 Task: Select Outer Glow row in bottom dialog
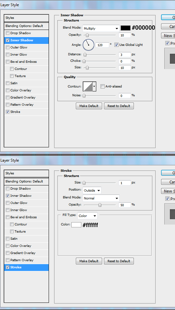26,203
